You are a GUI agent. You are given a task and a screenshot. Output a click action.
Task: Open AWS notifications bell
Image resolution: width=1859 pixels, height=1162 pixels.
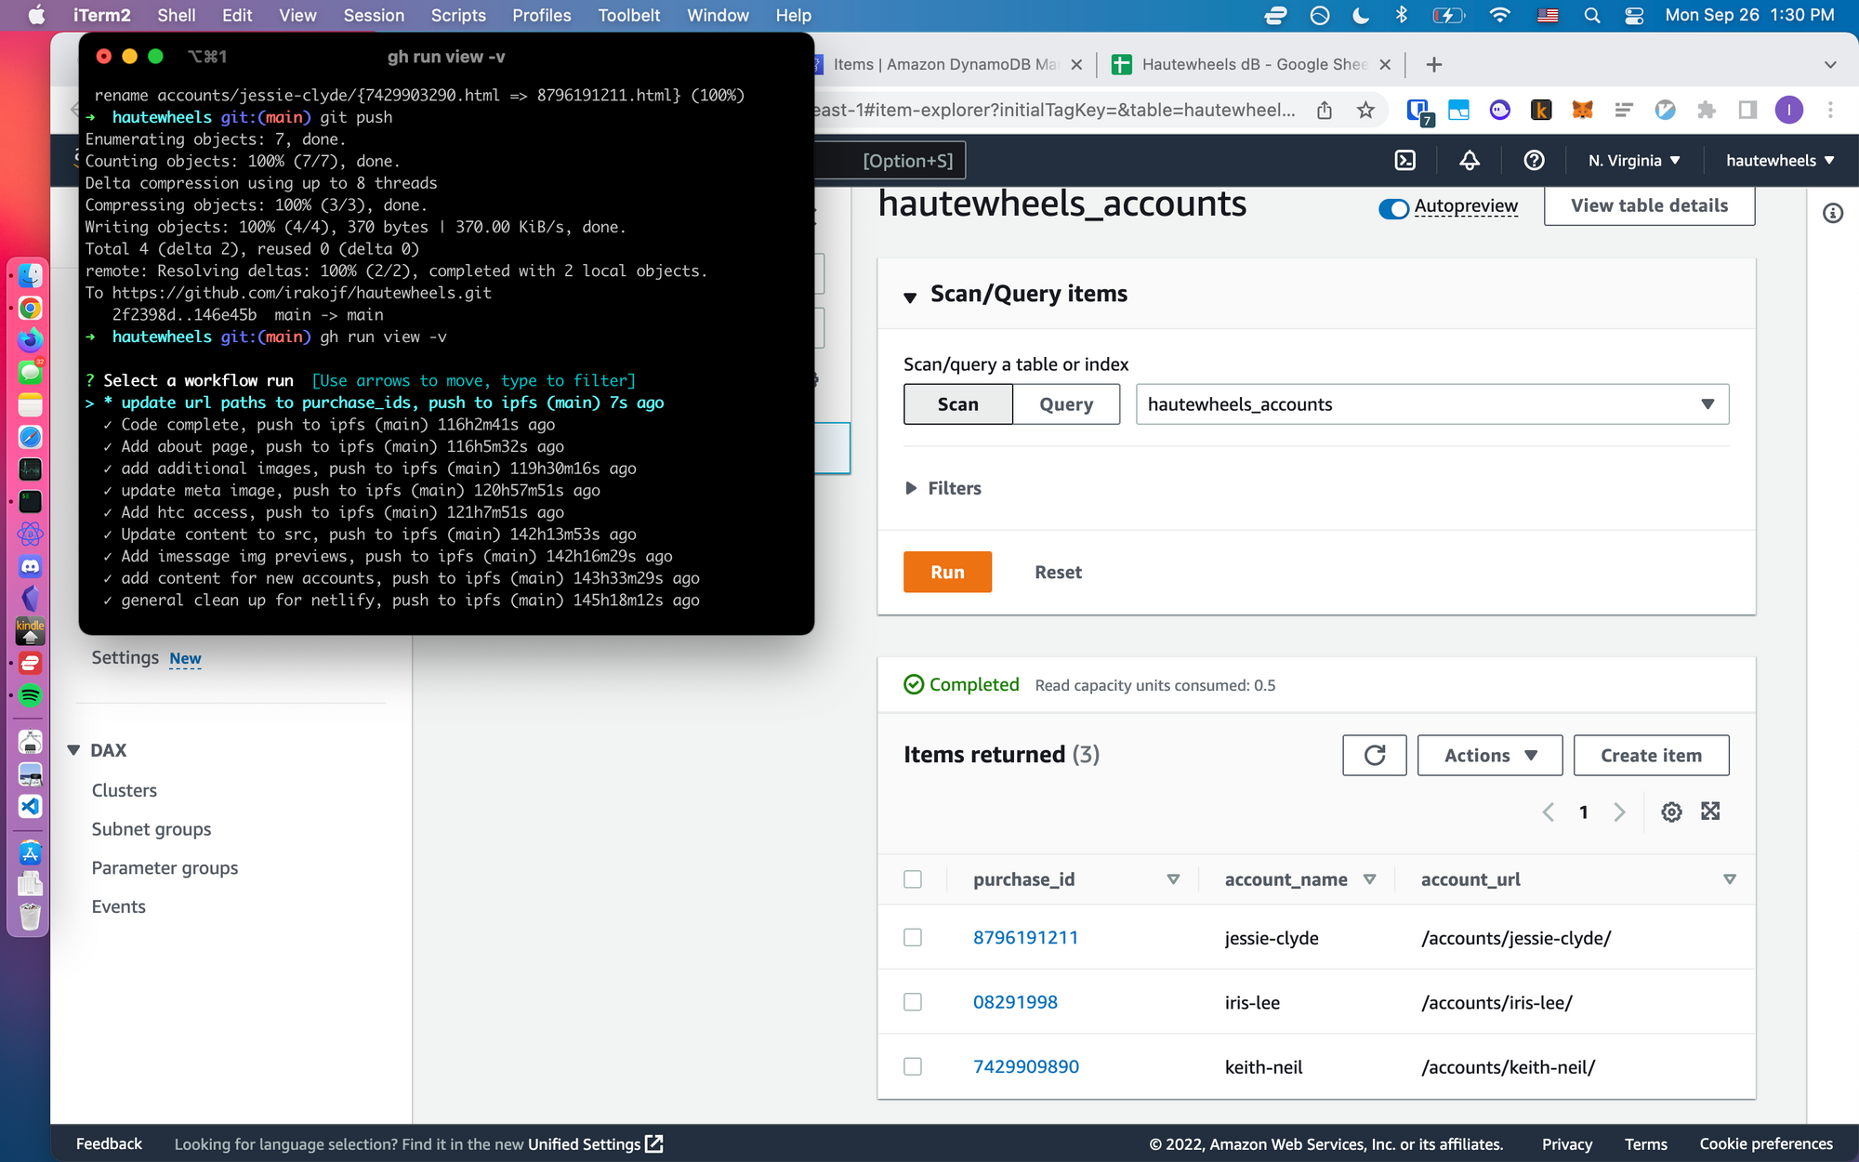1470,160
